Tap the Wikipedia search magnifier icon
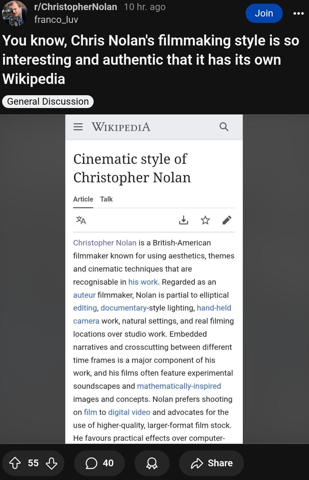This screenshot has width=309, height=480. (x=224, y=127)
